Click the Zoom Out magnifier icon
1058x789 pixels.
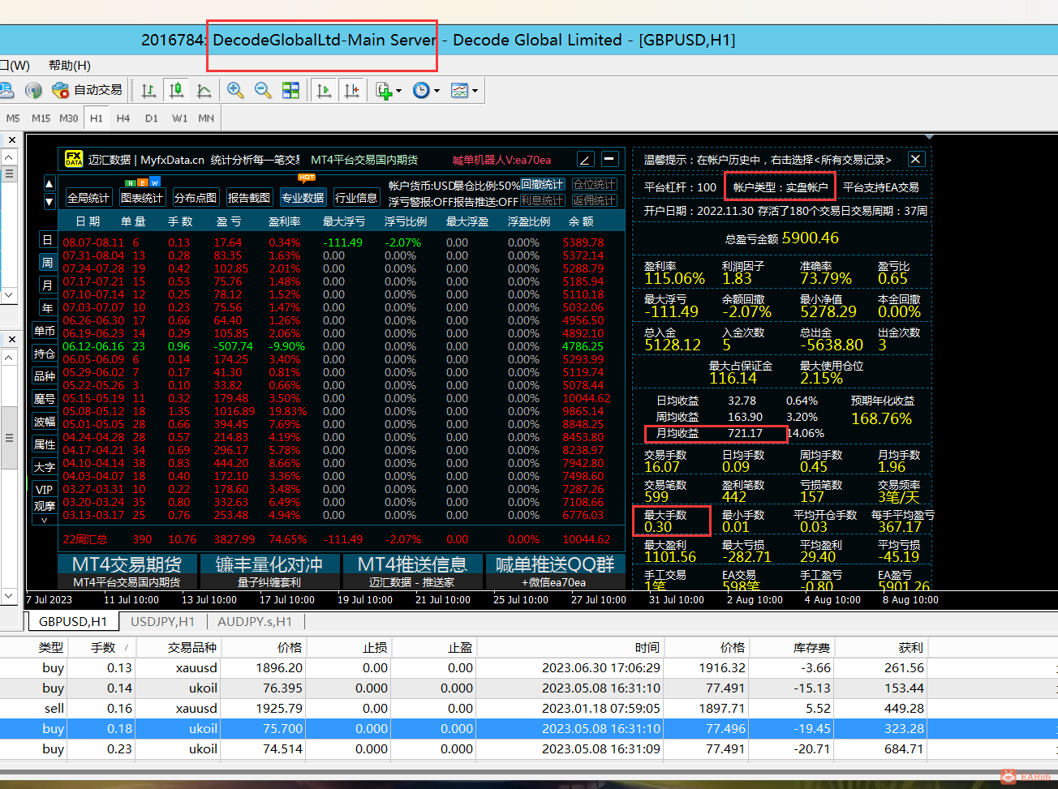tap(263, 90)
